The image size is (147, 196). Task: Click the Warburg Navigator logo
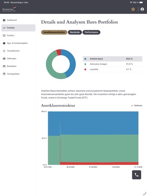pyautogui.click(x=9, y=9)
